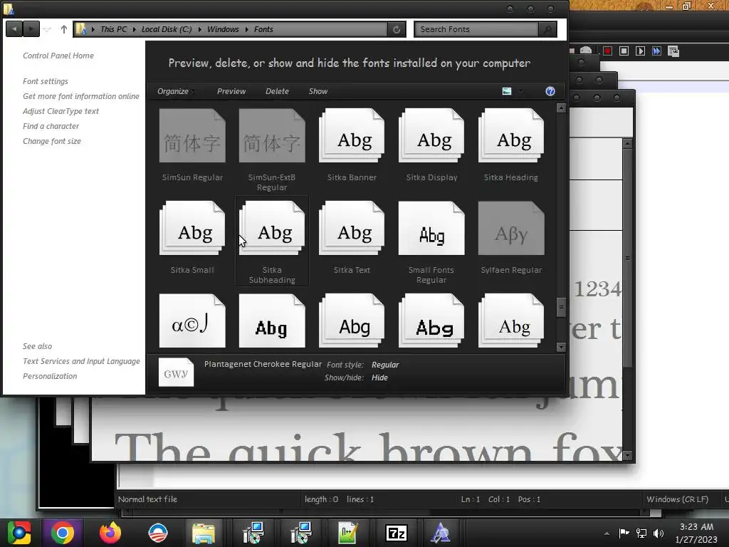The width and height of the screenshot is (729, 547).
Task: Click Save recorded macro icon in background window
Action: coord(673,51)
